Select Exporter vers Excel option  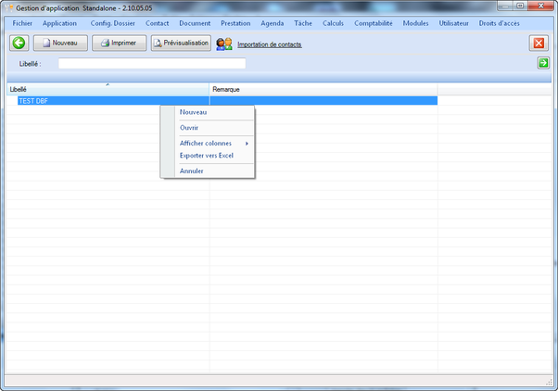pyautogui.click(x=207, y=156)
